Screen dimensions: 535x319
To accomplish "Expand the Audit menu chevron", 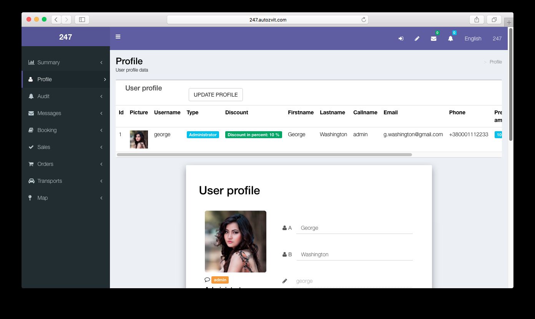I will [101, 96].
